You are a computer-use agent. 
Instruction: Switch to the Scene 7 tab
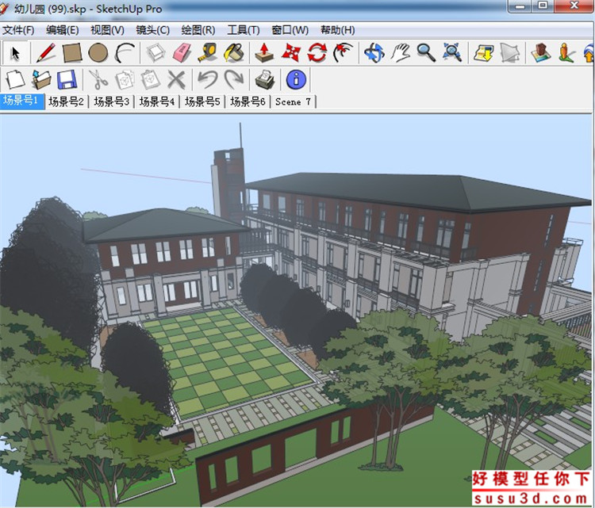tap(293, 101)
